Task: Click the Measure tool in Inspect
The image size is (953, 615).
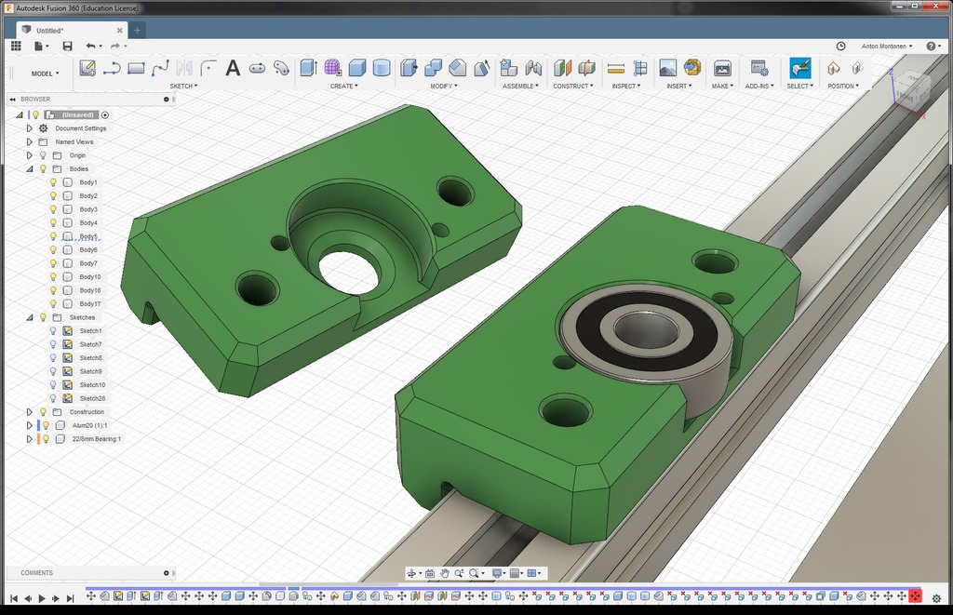Action: pos(615,68)
